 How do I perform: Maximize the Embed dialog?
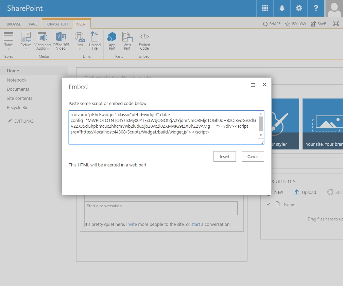(x=253, y=85)
